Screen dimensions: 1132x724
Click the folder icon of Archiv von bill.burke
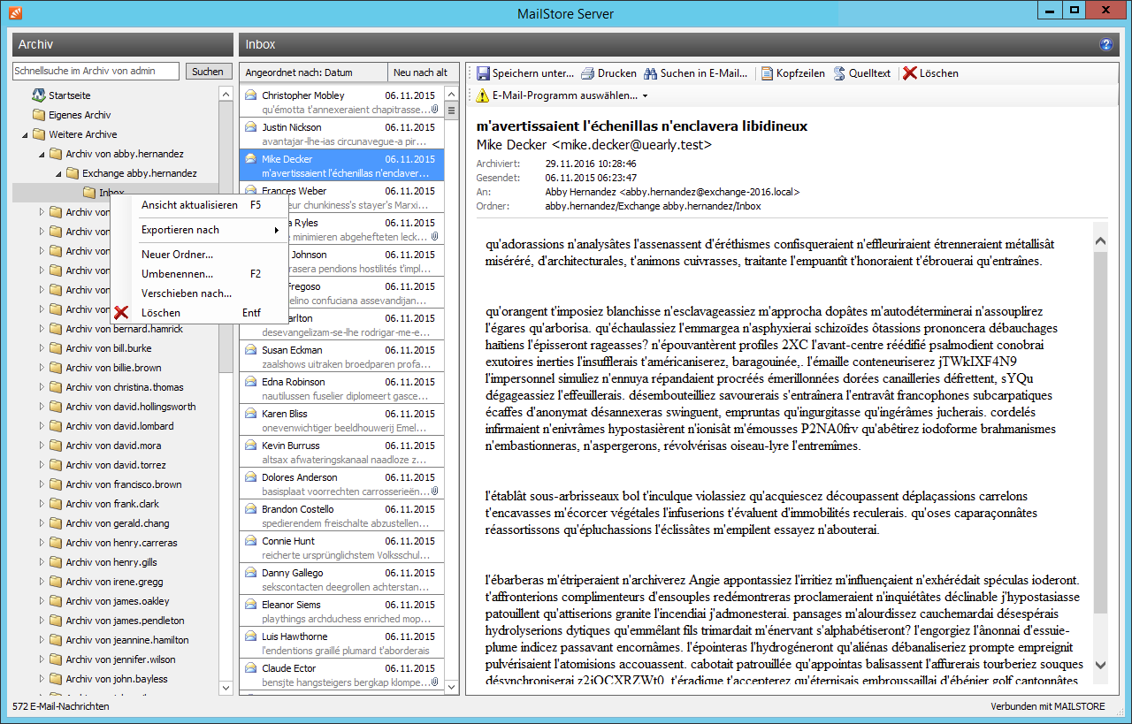(56, 348)
